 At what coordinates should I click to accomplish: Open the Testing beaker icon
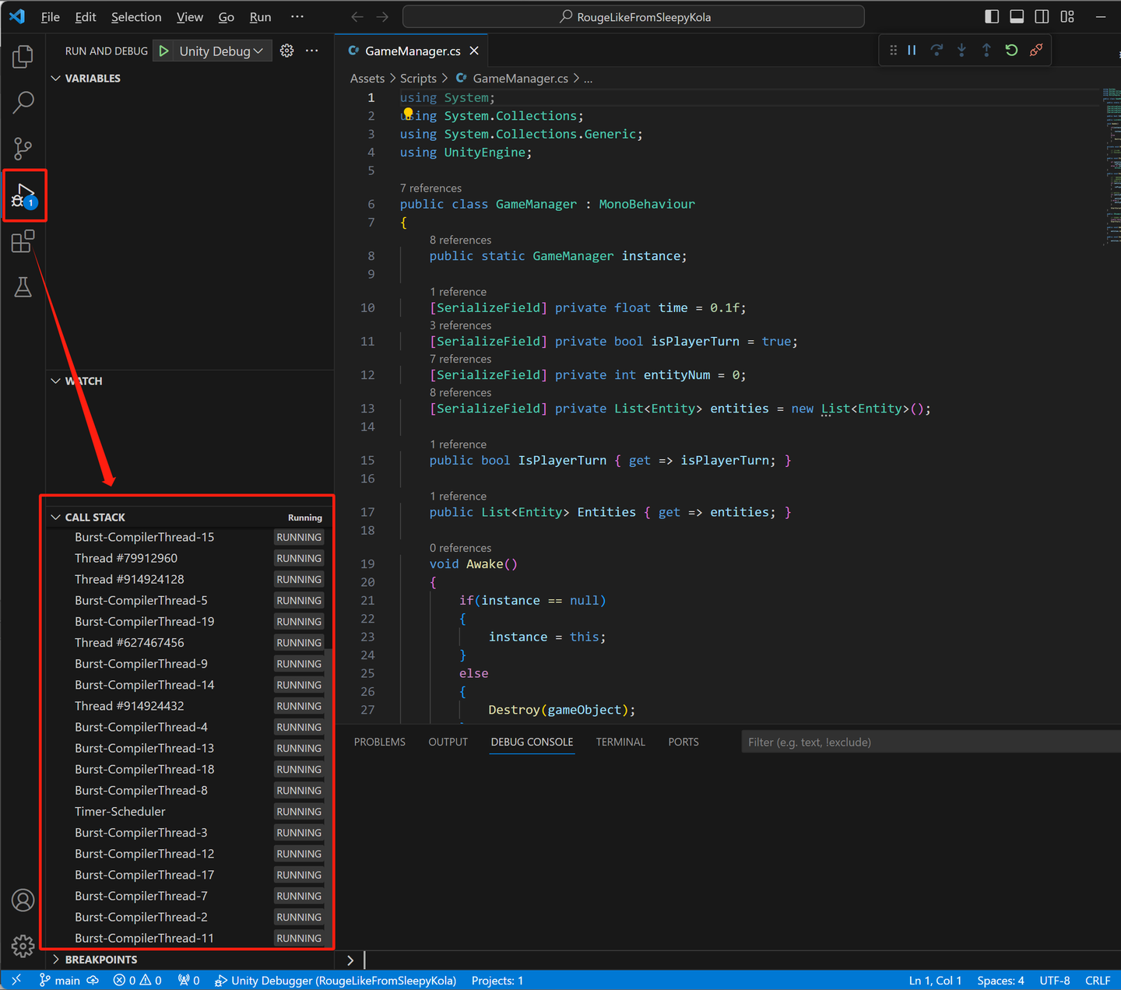[23, 287]
